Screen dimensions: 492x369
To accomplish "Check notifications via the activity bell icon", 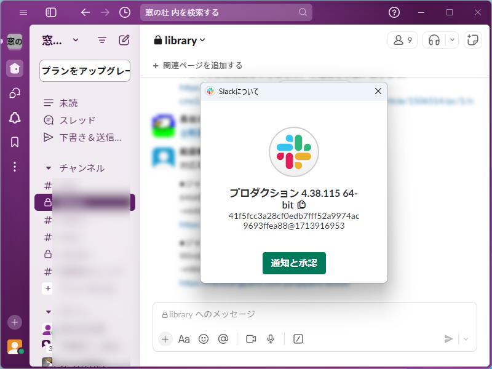I will coord(14,117).
